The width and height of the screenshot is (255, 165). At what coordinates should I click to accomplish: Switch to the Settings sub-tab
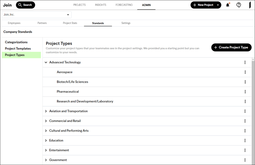point(126,23)
